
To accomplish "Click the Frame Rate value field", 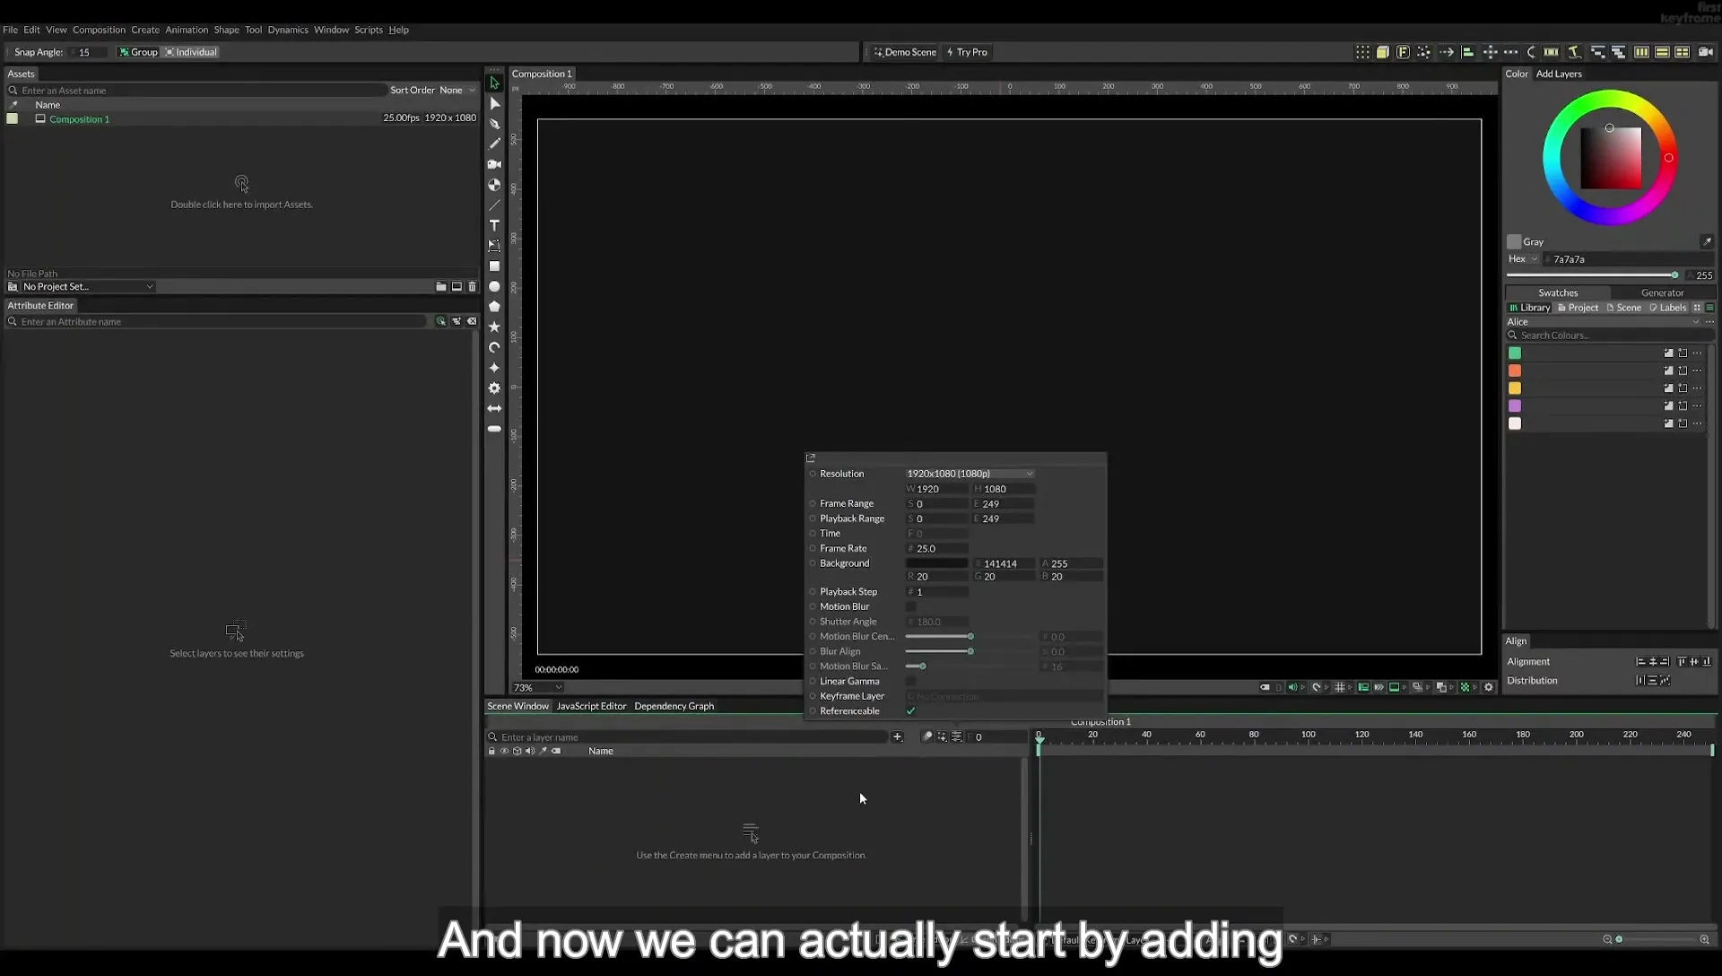I will click(936, 549).
